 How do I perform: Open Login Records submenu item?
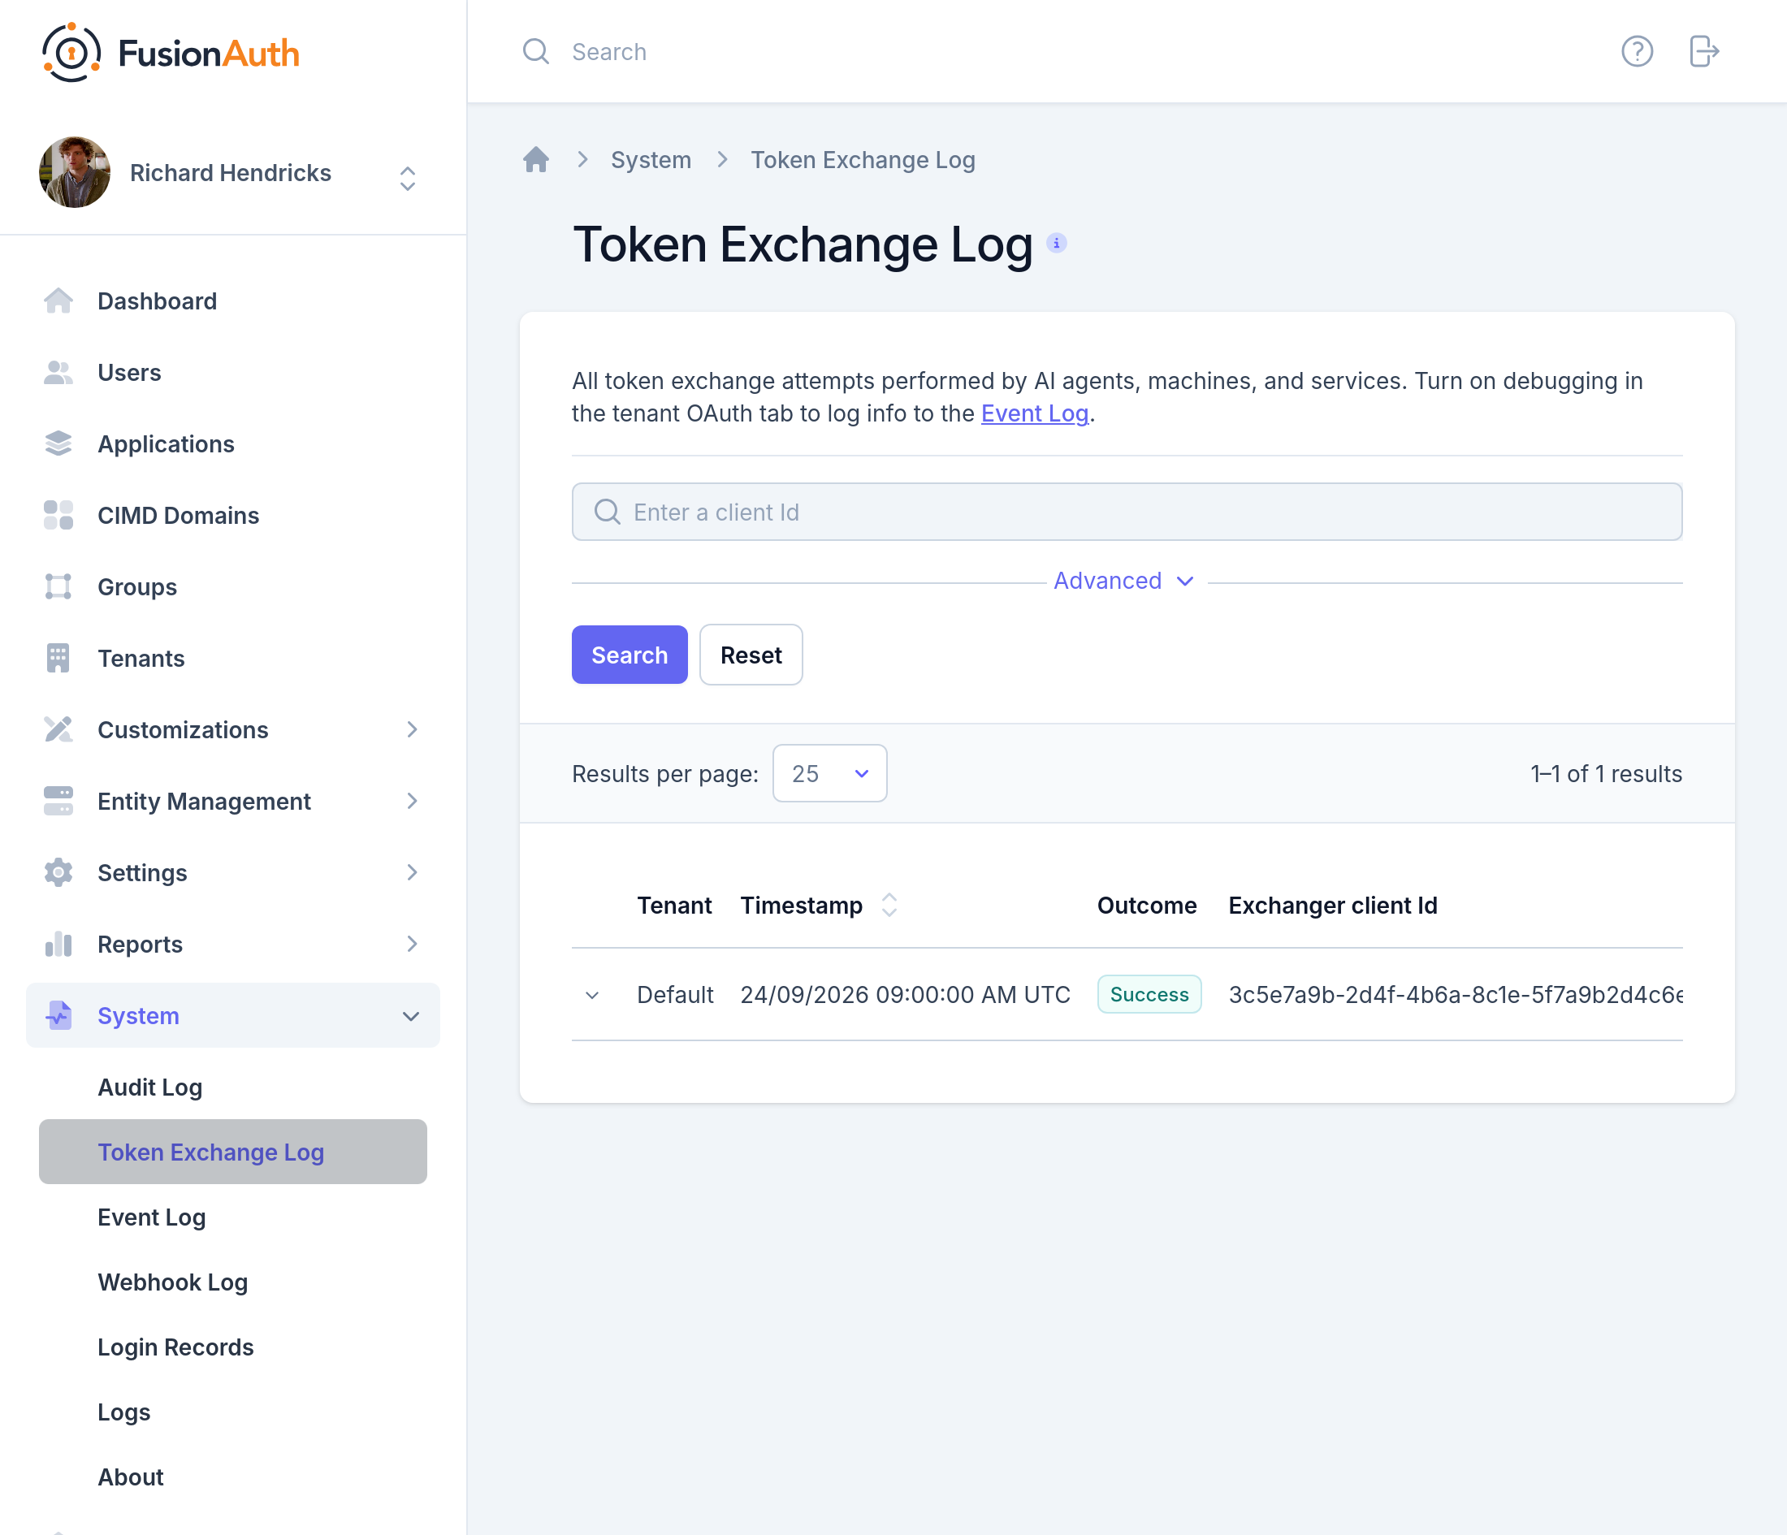[233, 1347]
